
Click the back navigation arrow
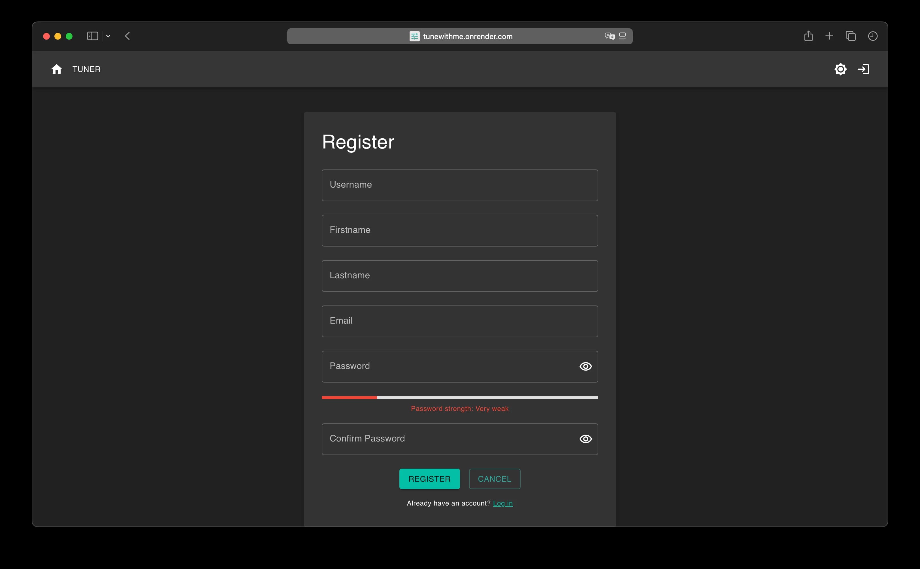(x=127, y=36)
